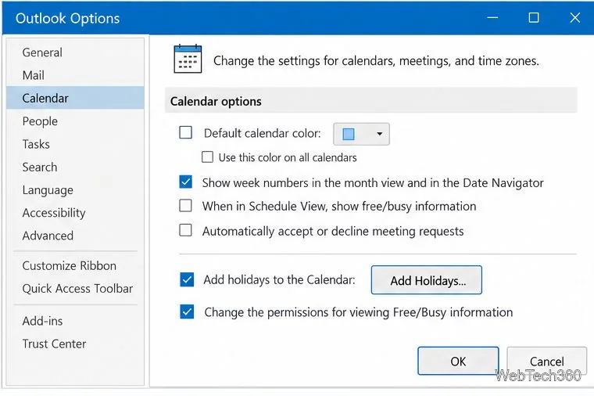Select the Calendar category in sidebar
The width and height of the screenshot is (594, 396).
coord(75,98)
